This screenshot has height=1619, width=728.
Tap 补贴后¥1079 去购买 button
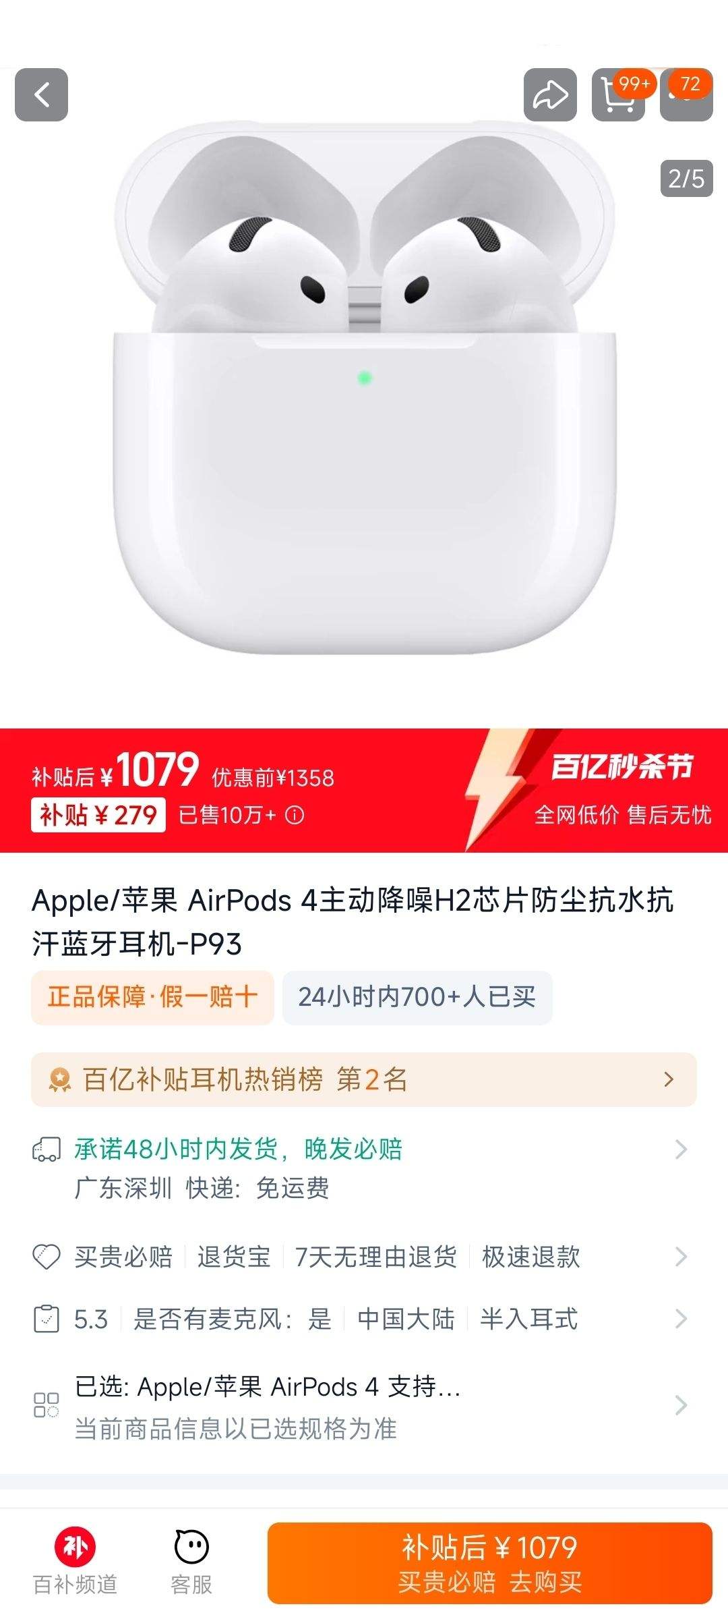point(490,1563)
